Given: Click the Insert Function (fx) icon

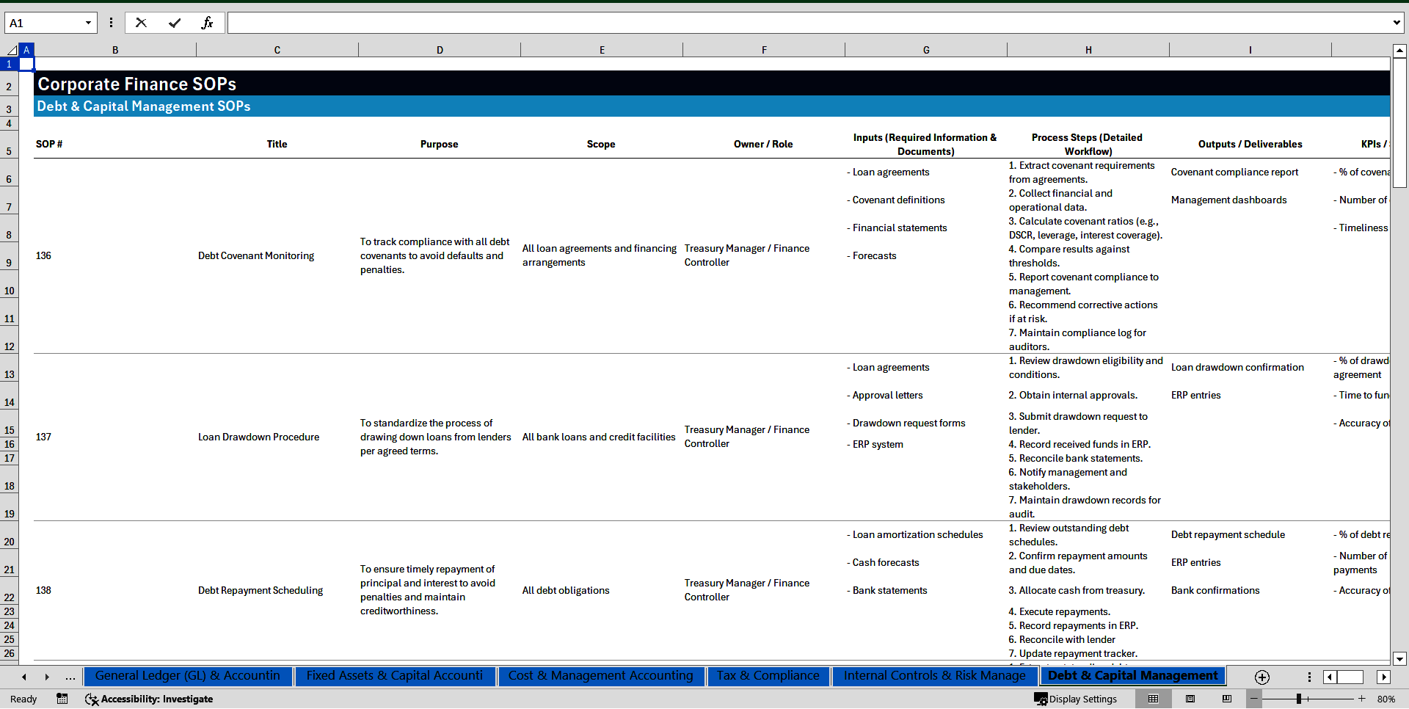Looking at the screenshot, I should point(208,23).
